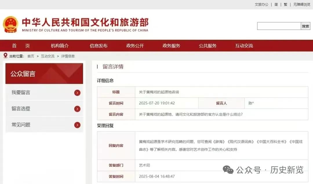Click the 答复部门 label cell
Viewport: 313px width, 184px height.
[x=116, y=165]
